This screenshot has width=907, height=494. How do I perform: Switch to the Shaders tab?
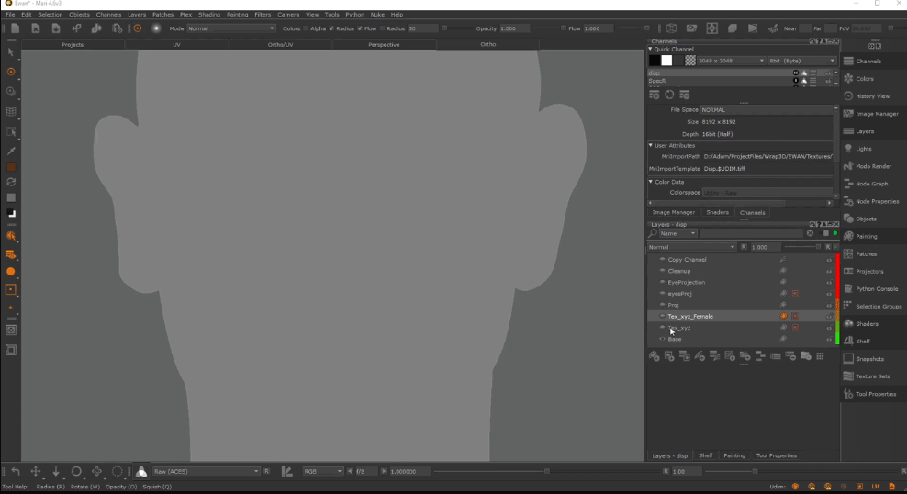[x=717, y=212]
